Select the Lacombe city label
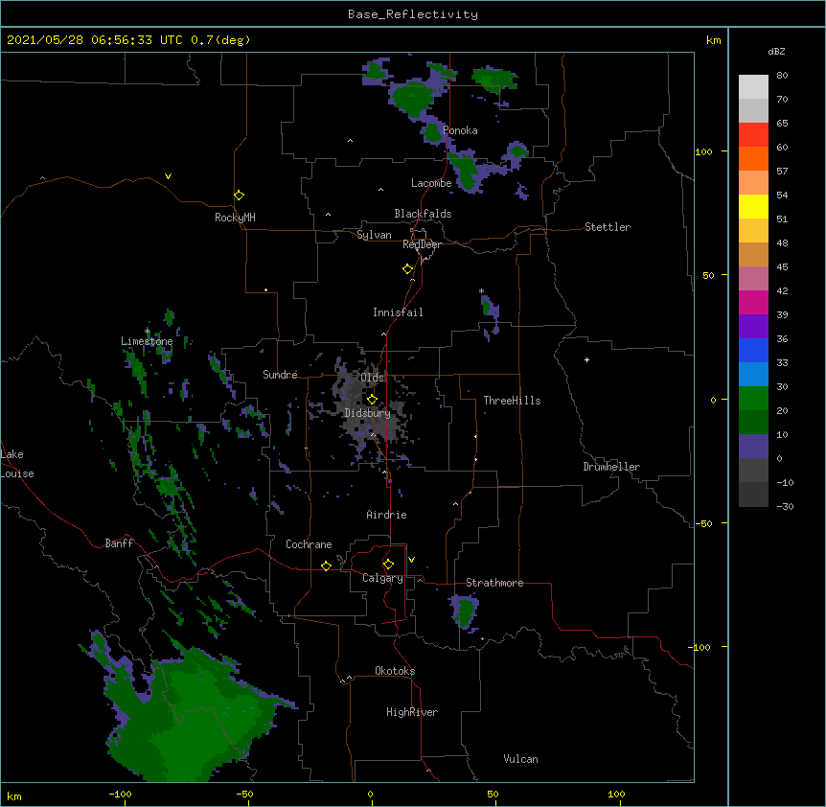This screenshot has height=807, width=826. pyautogui.click(x=431, y=183)
